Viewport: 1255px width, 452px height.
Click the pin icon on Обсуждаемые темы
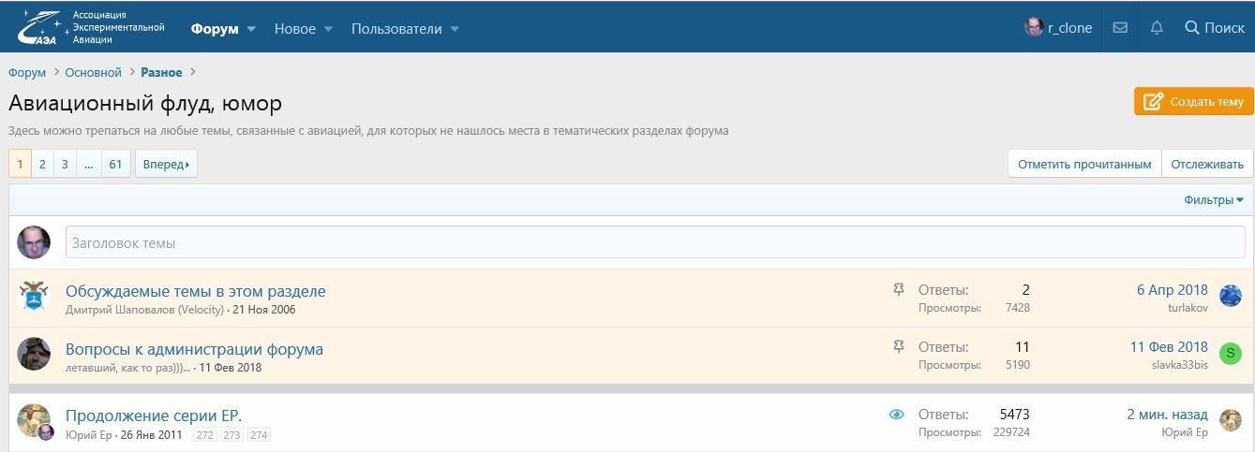(899, 290)
